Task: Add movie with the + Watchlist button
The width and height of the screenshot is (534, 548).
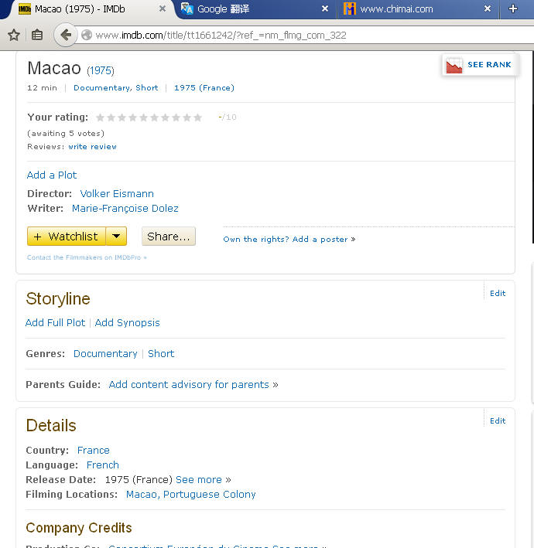Action: (x=66, y=237)
